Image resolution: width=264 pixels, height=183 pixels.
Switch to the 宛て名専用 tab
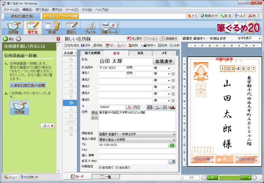tap(92, 53)
